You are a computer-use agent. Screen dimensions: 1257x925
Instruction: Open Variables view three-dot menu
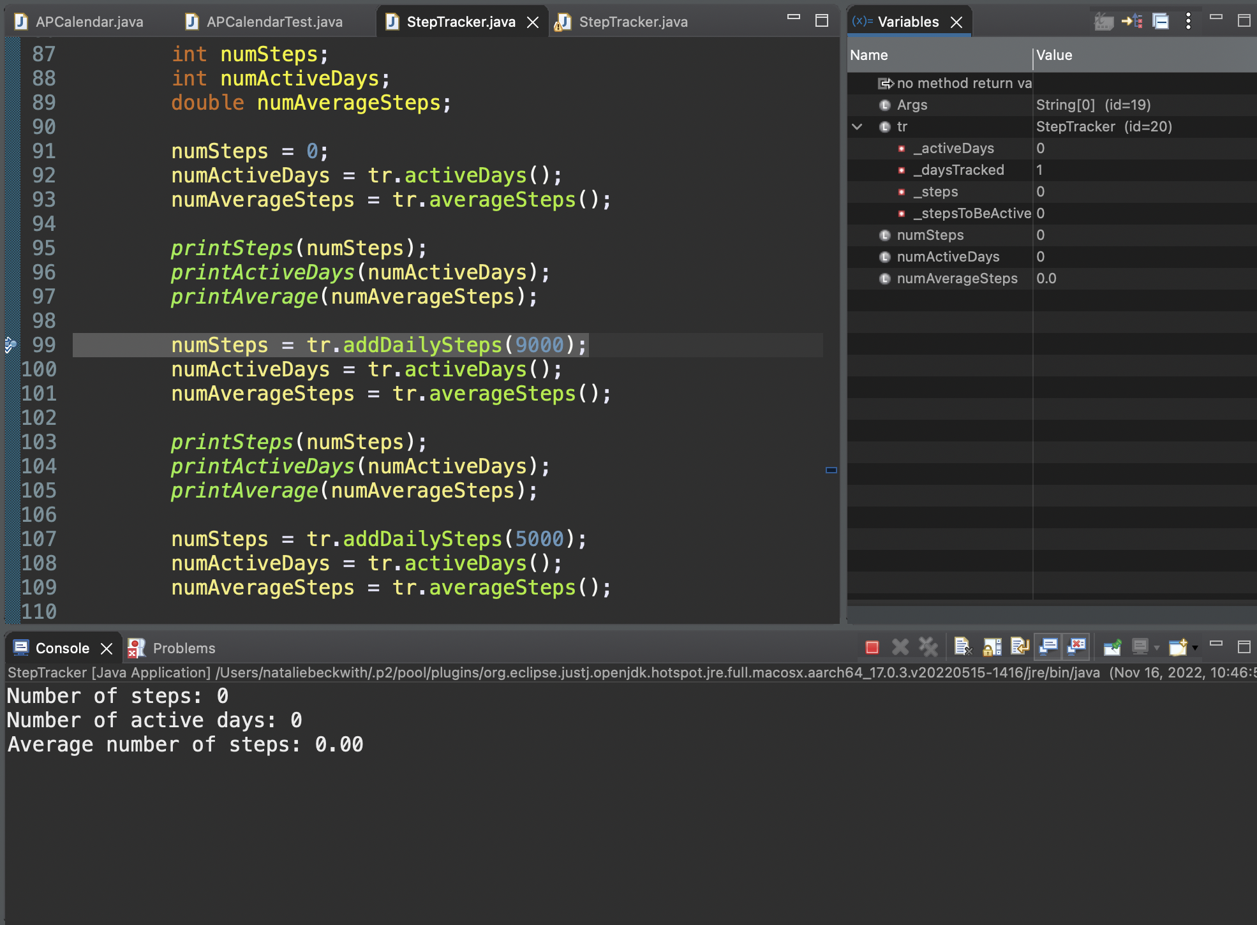(1188, 22)
